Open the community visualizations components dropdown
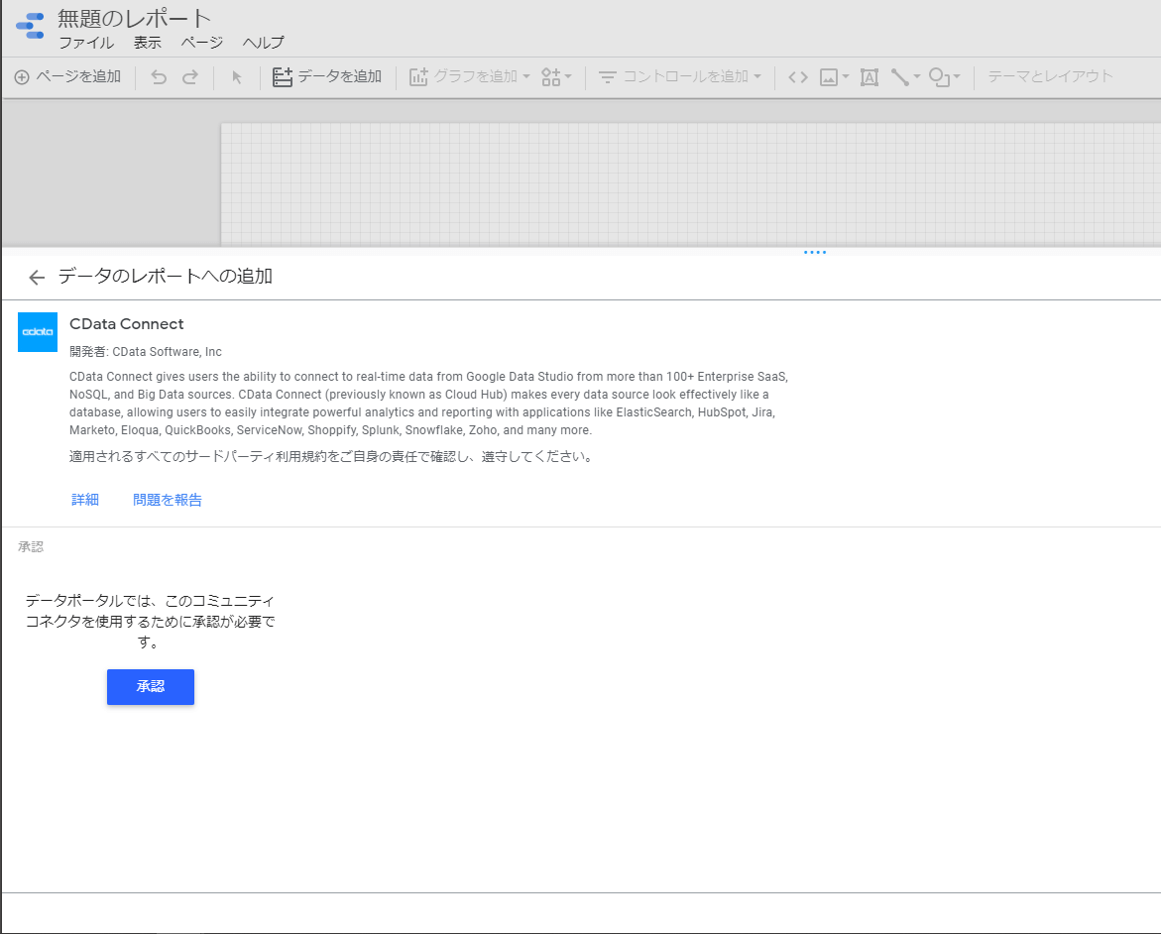This screenshot has height=934, width=1161. [x=556, y=77]
